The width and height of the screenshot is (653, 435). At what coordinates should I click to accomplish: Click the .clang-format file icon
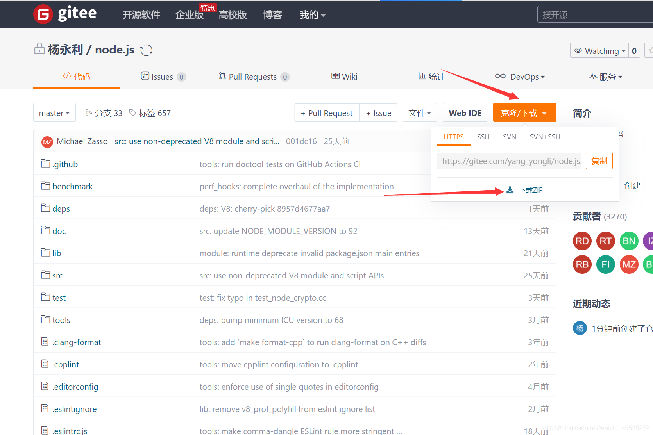coord(45,342)
